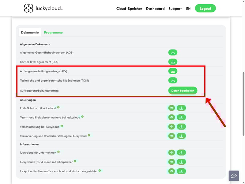Preview luckycloud Hybrid Cloud S3-Speicher info

(x=171, y=162)
